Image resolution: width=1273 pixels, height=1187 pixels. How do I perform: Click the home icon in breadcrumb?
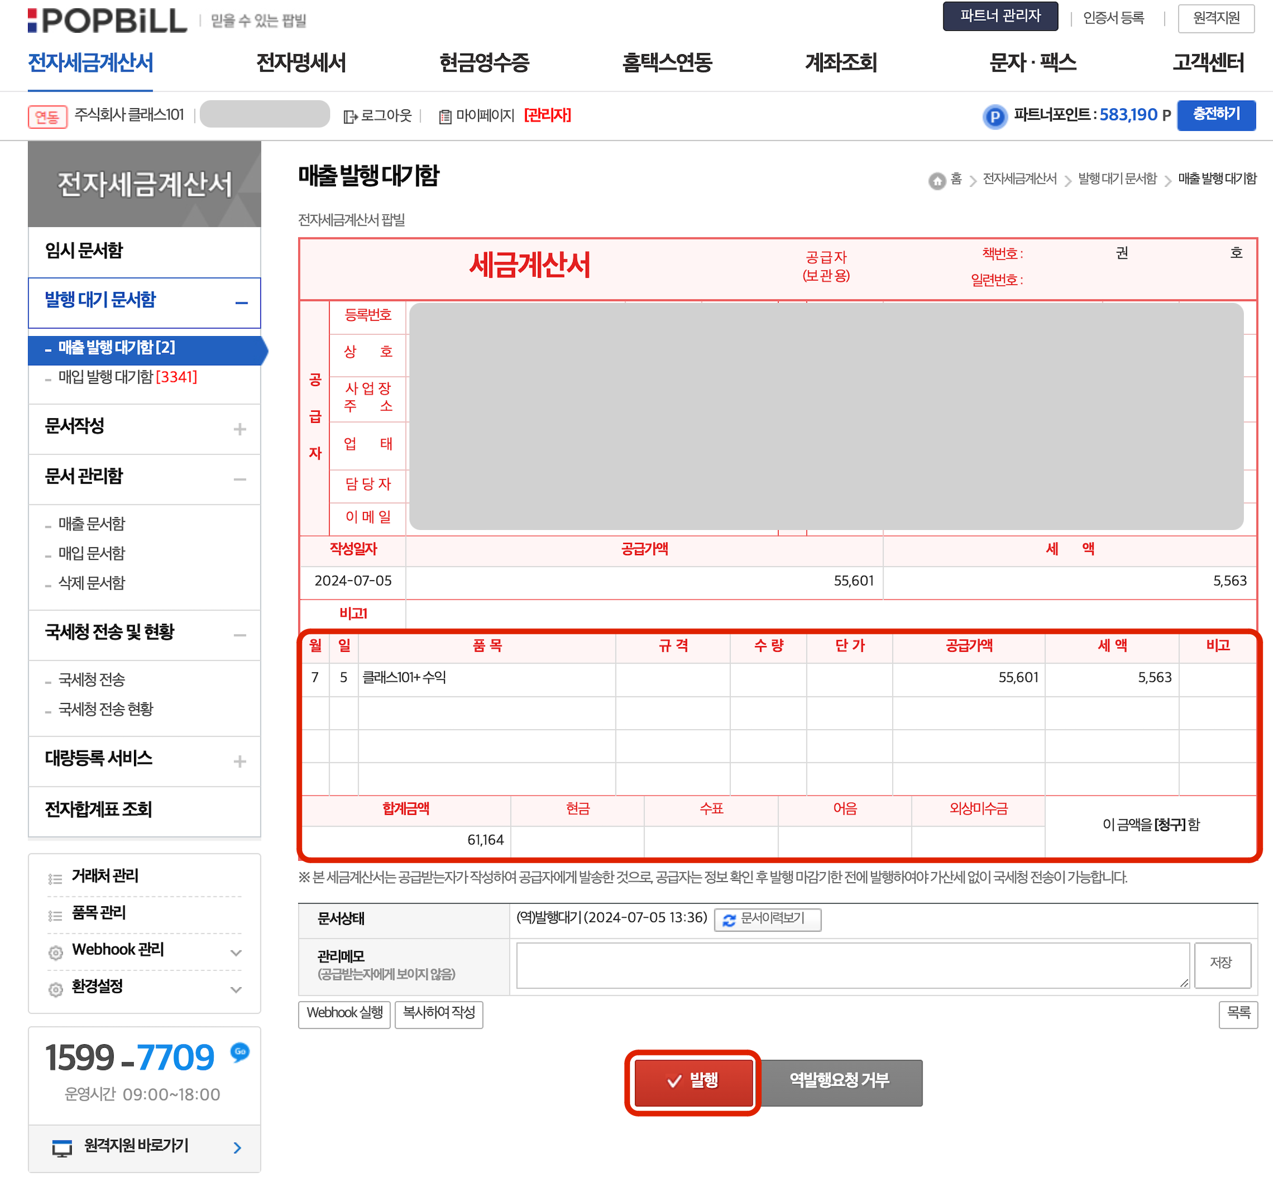point(937,181)
